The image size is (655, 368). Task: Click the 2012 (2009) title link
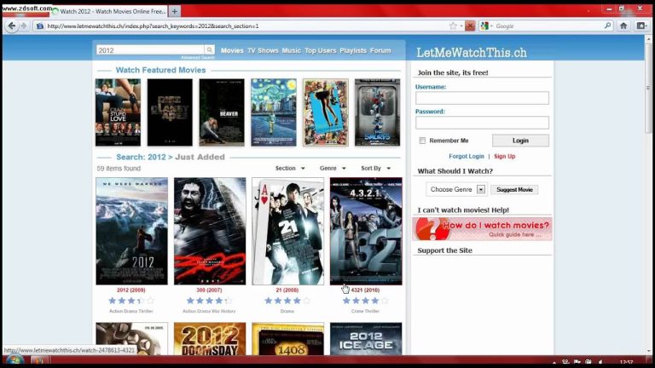pos(131,290)
